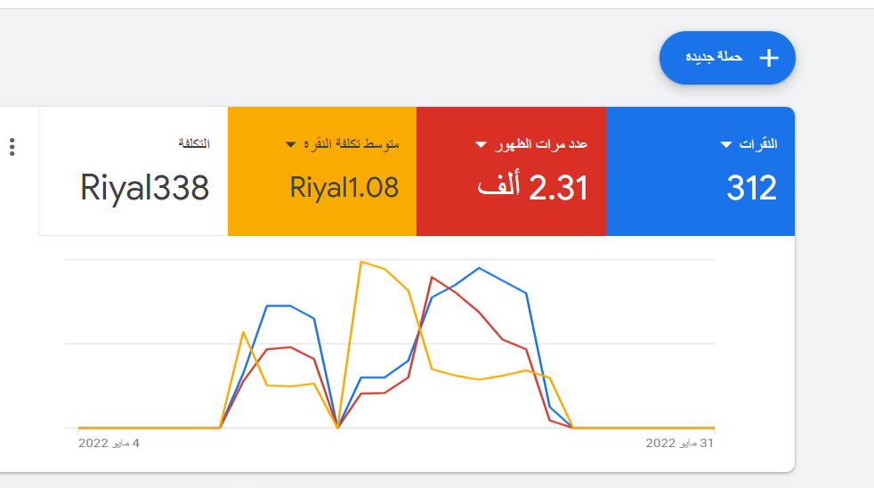The width and height of the screenshot is (874, 488).
Task: Click the blue line's highest peak in chart
Action: click(x=479, y=267)
